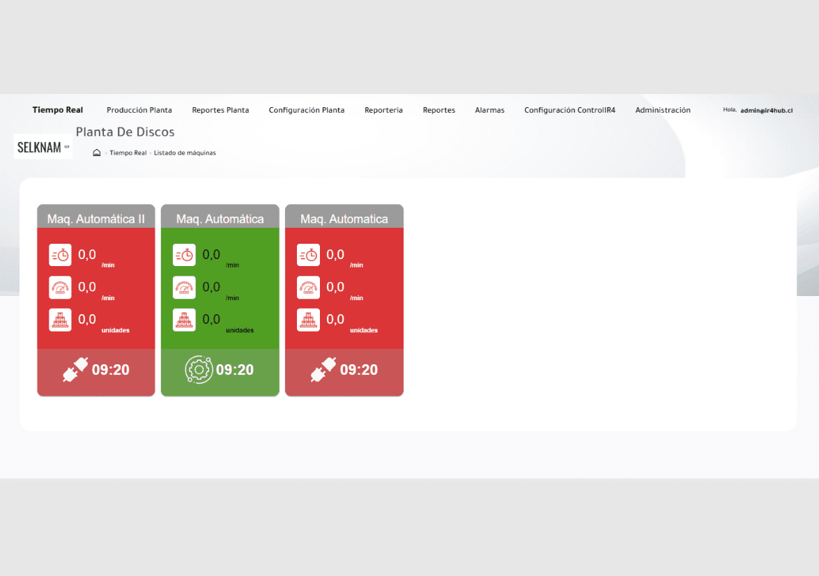The width and height of the screenshot is (819, 576).
Task: Open the Tiempo Real menu in the navbar
Action: point(58,110)
